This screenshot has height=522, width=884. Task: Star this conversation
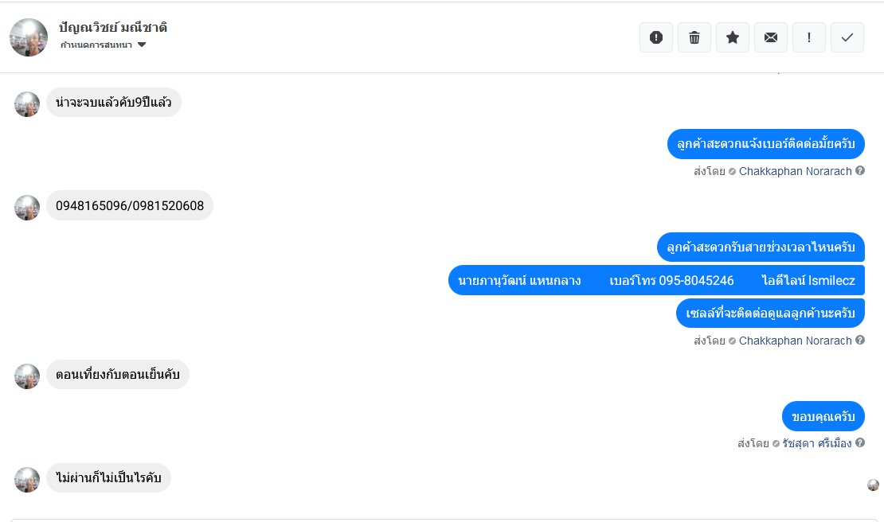click(733, 37)
